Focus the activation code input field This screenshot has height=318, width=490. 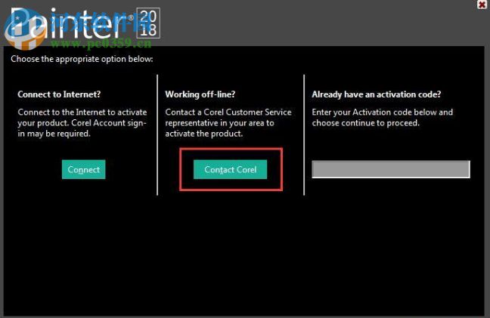391,169
